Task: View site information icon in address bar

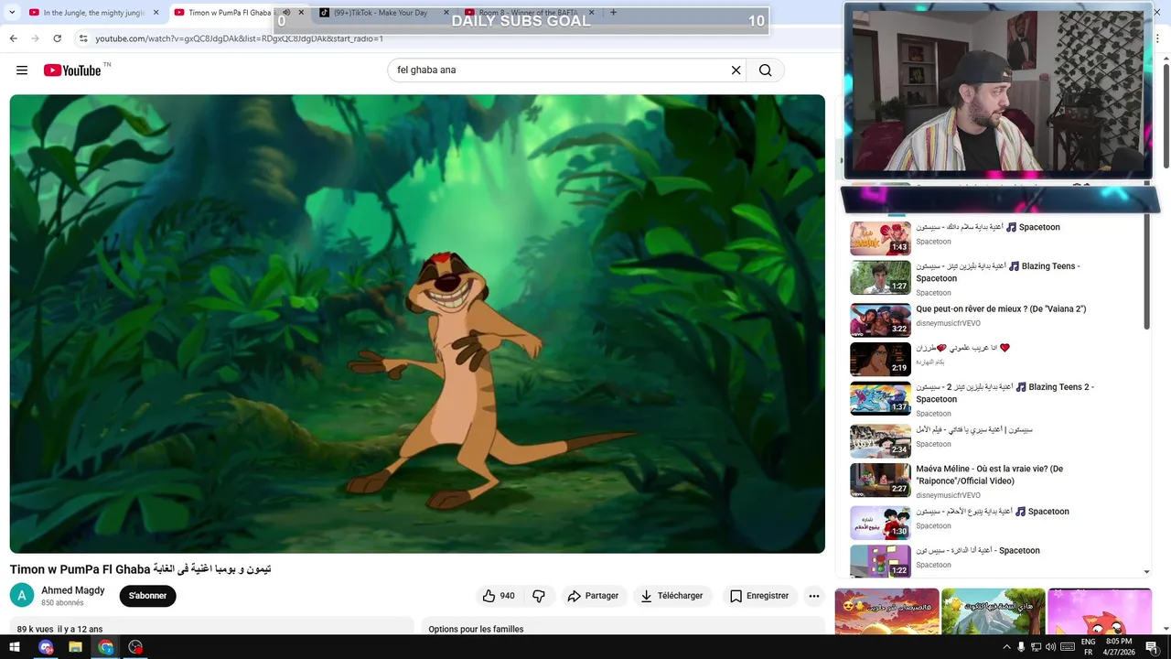Action: pyautogui.click(x=83, y=38)
